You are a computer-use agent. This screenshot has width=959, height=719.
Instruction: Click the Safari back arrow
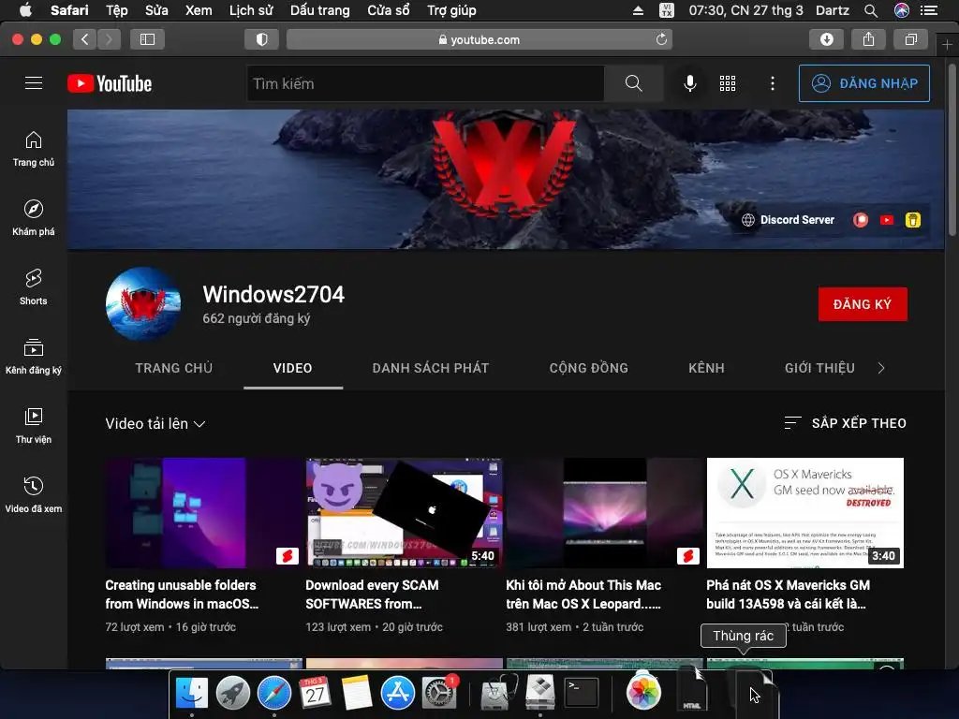tap(85, 39)
